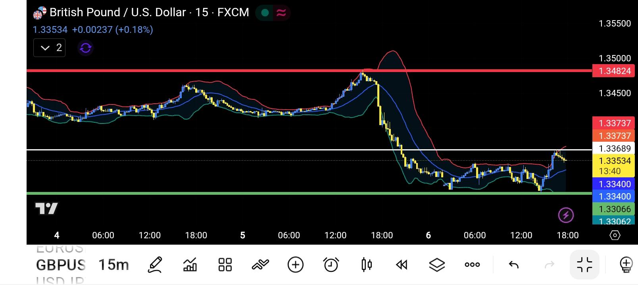Viewport: 638px width, 285px height.
Task: Open the layout grid icon
Action: pos(225,264)
